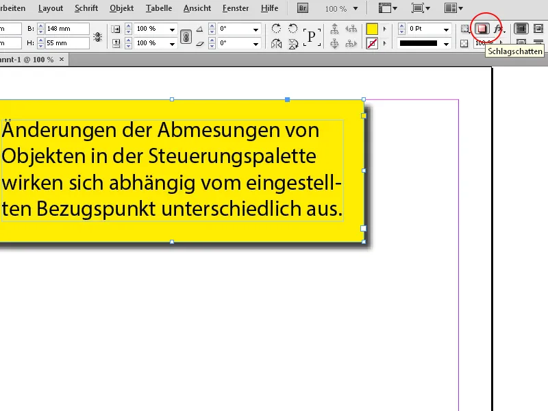
Task: Open the zoom level 100 % dropdown
Action: click(356, 8)
